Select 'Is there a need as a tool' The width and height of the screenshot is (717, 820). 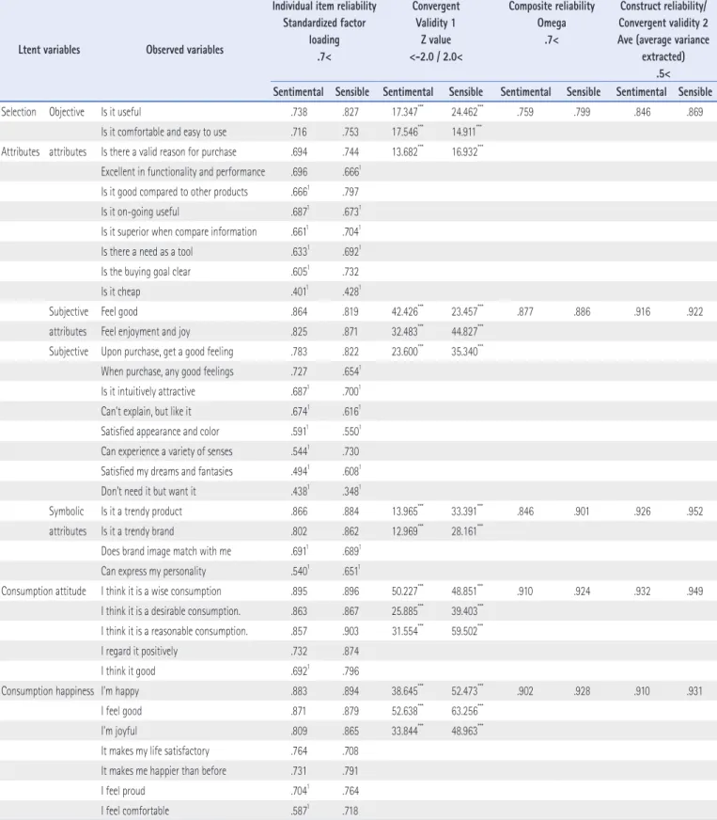[x=147, y=251]
